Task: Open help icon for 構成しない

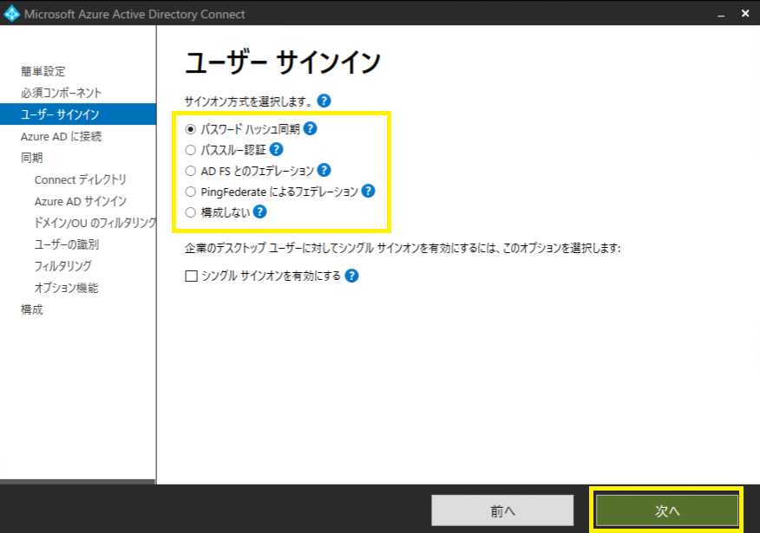Action: point(259,211)
